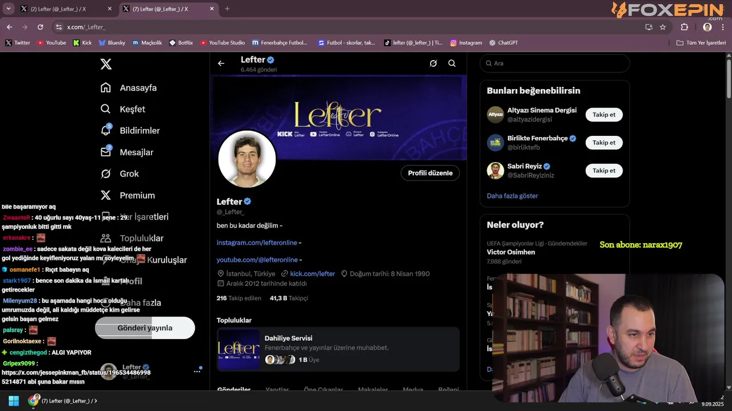Follow Altyazı Sinema Dergisi with Takip et
This screenshot has width=732, height=411.
click(604, 115)
